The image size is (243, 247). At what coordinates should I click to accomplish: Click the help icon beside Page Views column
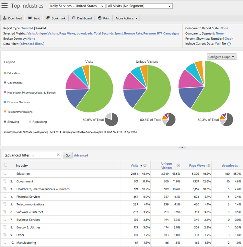[208, 165]
